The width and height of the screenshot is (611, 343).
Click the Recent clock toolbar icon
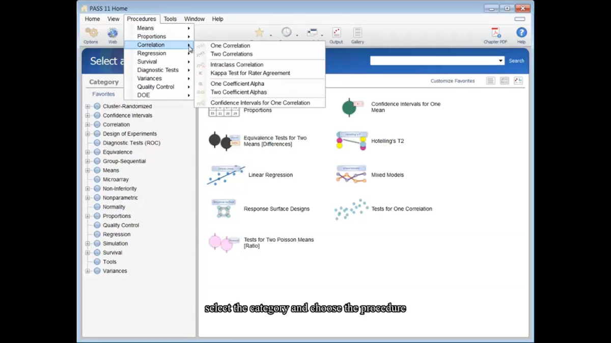tap(287, 33)
